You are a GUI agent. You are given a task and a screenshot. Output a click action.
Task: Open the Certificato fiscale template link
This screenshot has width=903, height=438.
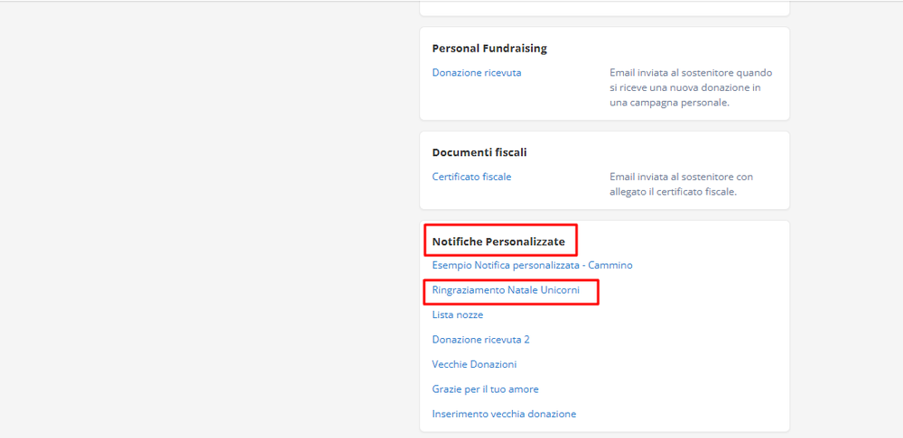pos(471,177)
